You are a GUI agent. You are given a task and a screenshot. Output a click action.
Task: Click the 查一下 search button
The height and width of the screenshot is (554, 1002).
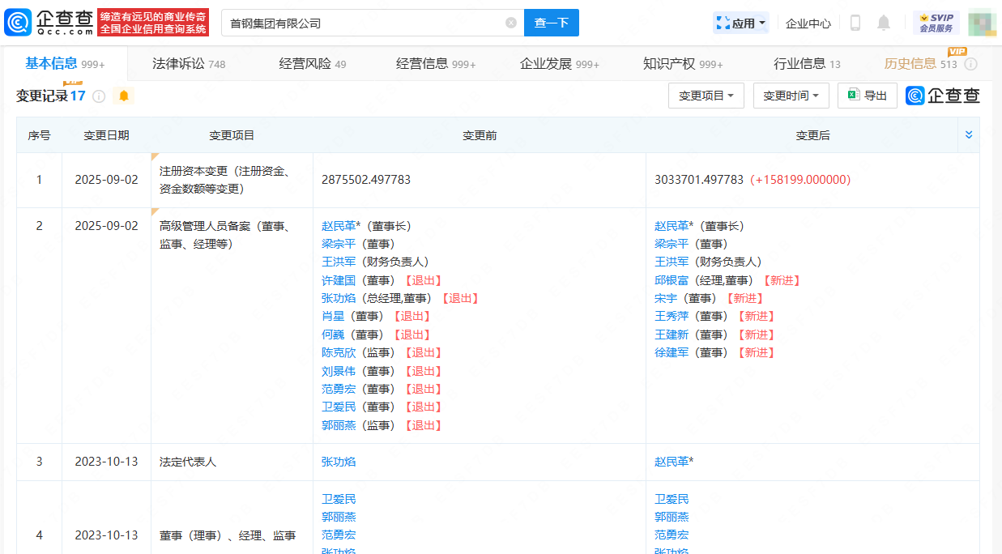coord(551,23)
